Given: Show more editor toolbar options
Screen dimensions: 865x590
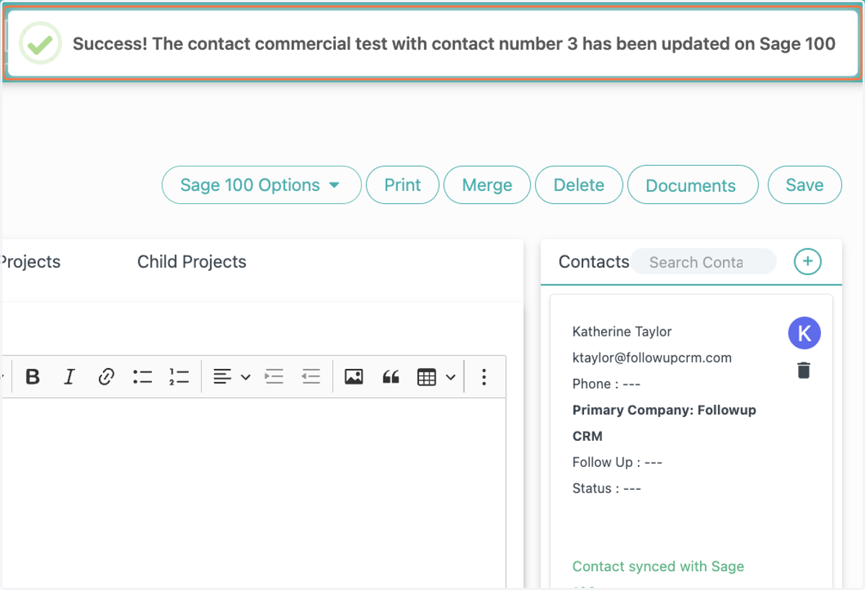Looking at the screenshot, I should (x=484, y=377).
